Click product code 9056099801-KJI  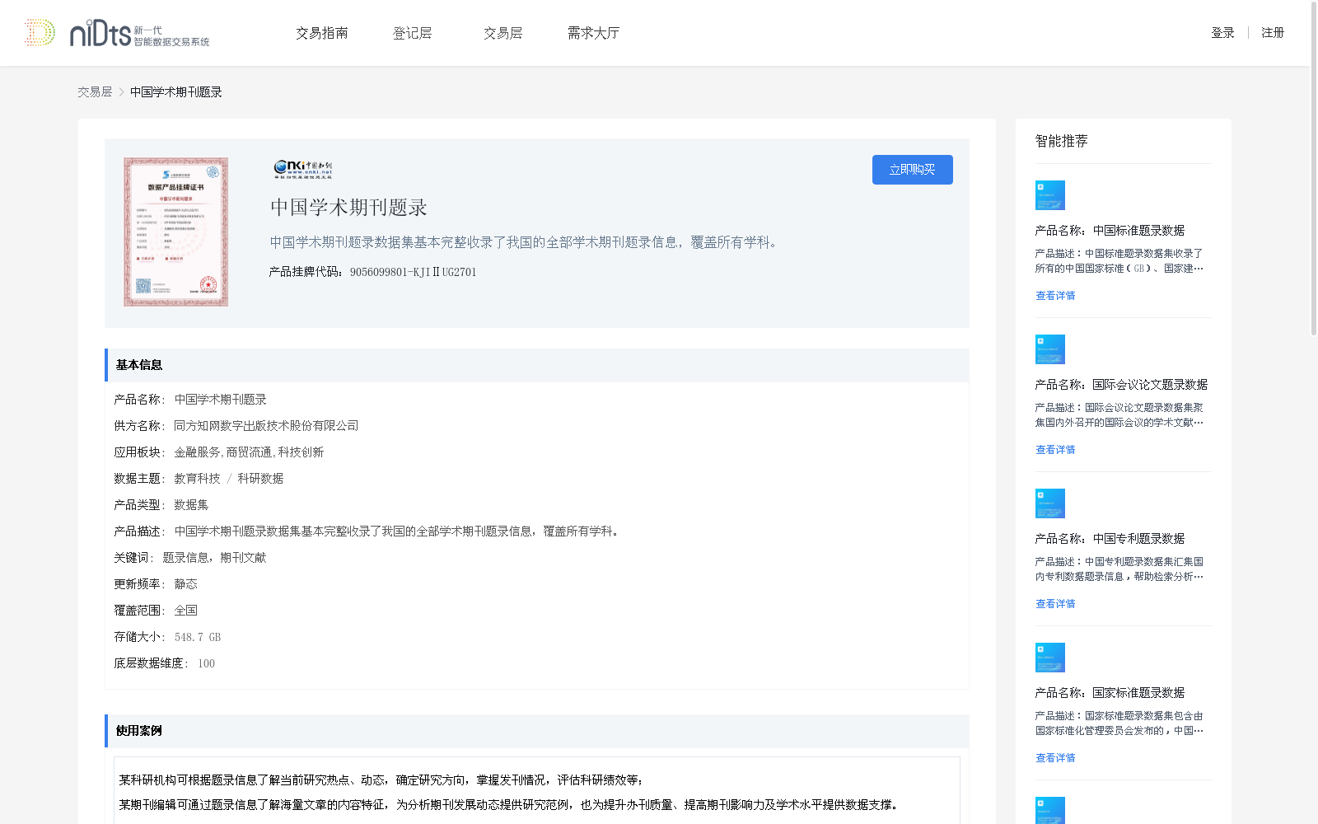pyautogui.click(x=413, y=272)
